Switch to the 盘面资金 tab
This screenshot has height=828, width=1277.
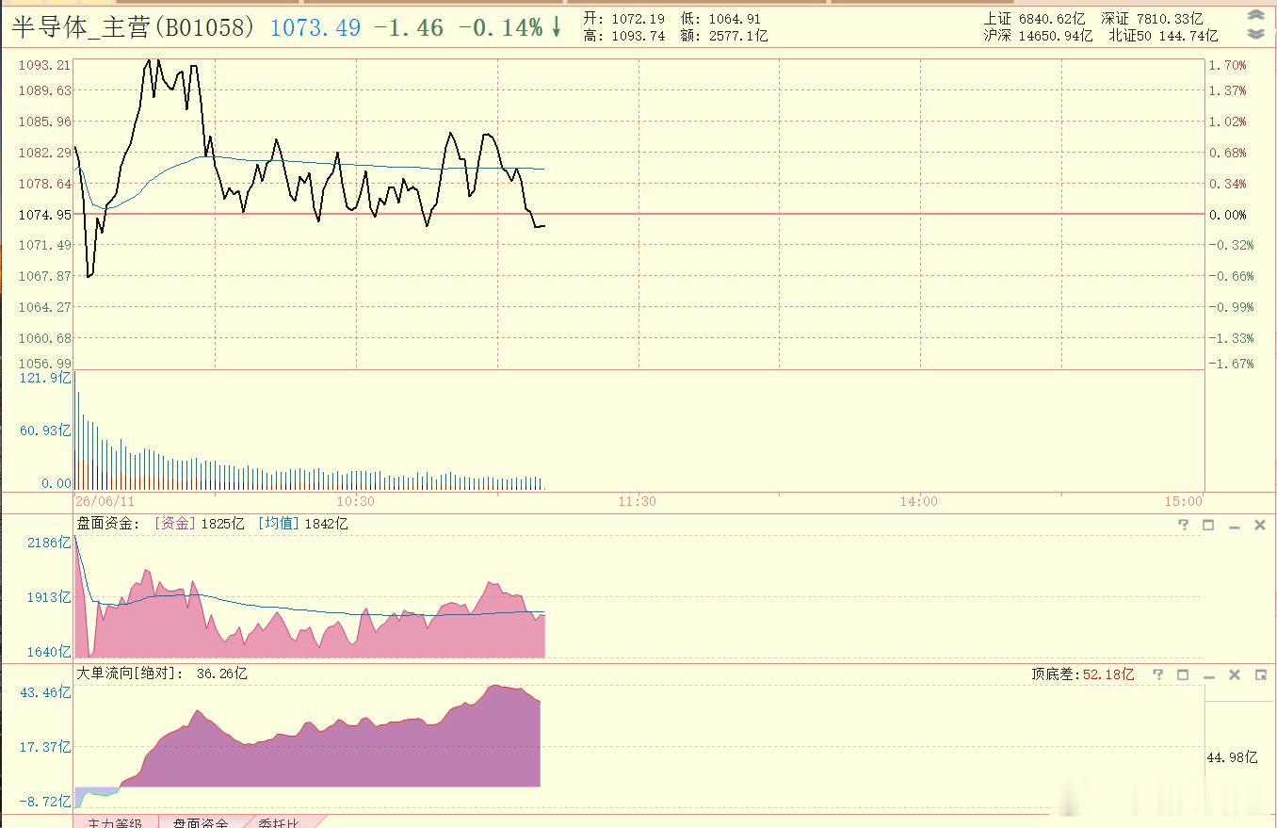pyautogui.click(x=200, y=822)
